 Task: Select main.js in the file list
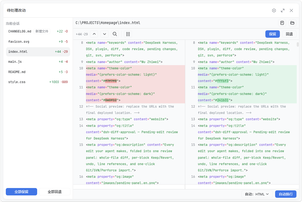click(x=38, y=62)
